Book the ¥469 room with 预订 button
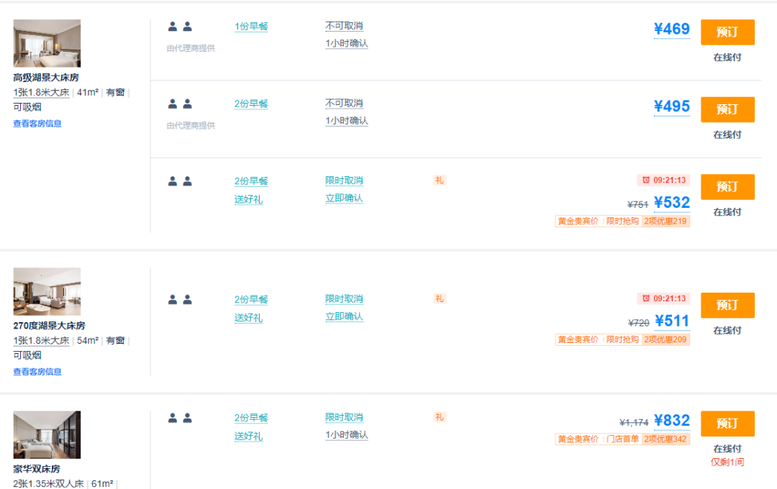 pyautogui.click(x=727, y=32)
